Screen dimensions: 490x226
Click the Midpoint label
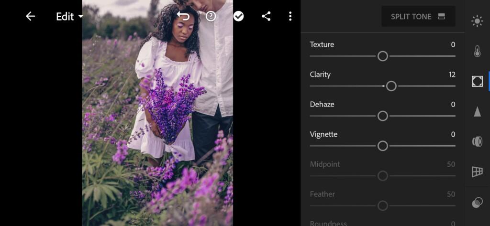click(x=325, y=164)
